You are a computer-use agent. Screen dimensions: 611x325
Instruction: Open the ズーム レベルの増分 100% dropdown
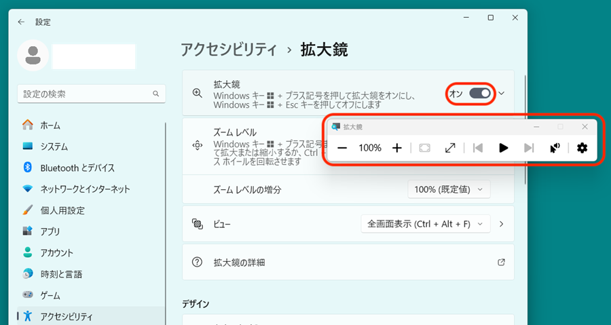(x=449, y=189)
